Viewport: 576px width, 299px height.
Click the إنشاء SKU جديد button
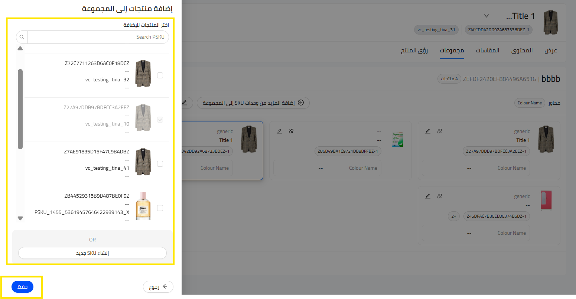click(92, 253)
